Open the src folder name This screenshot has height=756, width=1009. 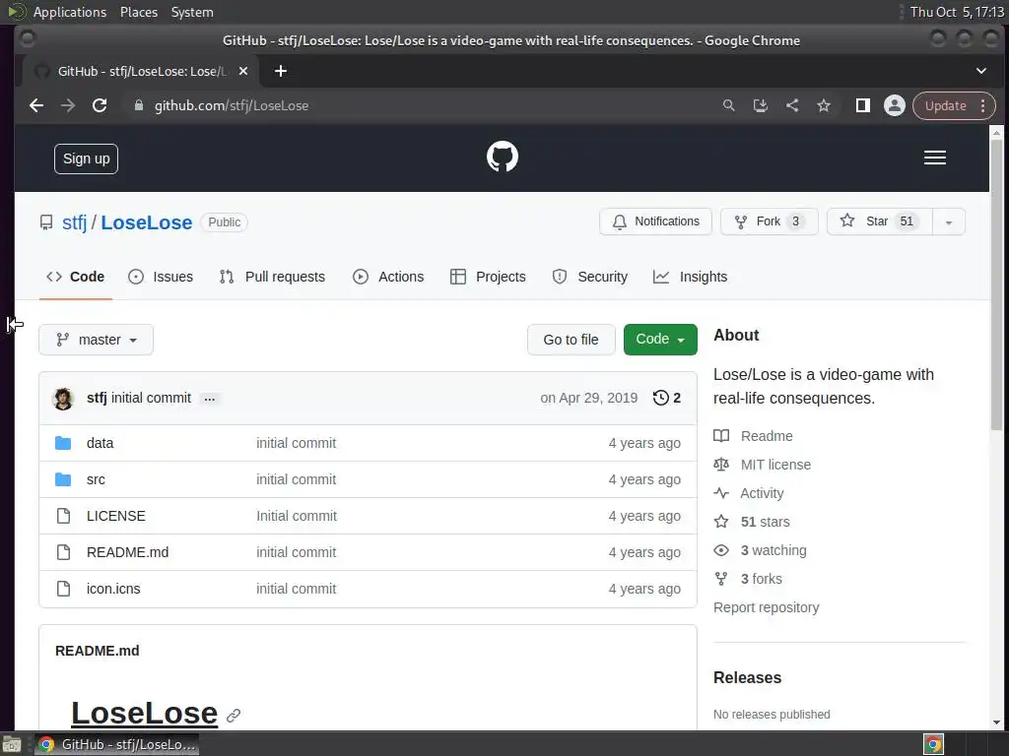(96, 479)
